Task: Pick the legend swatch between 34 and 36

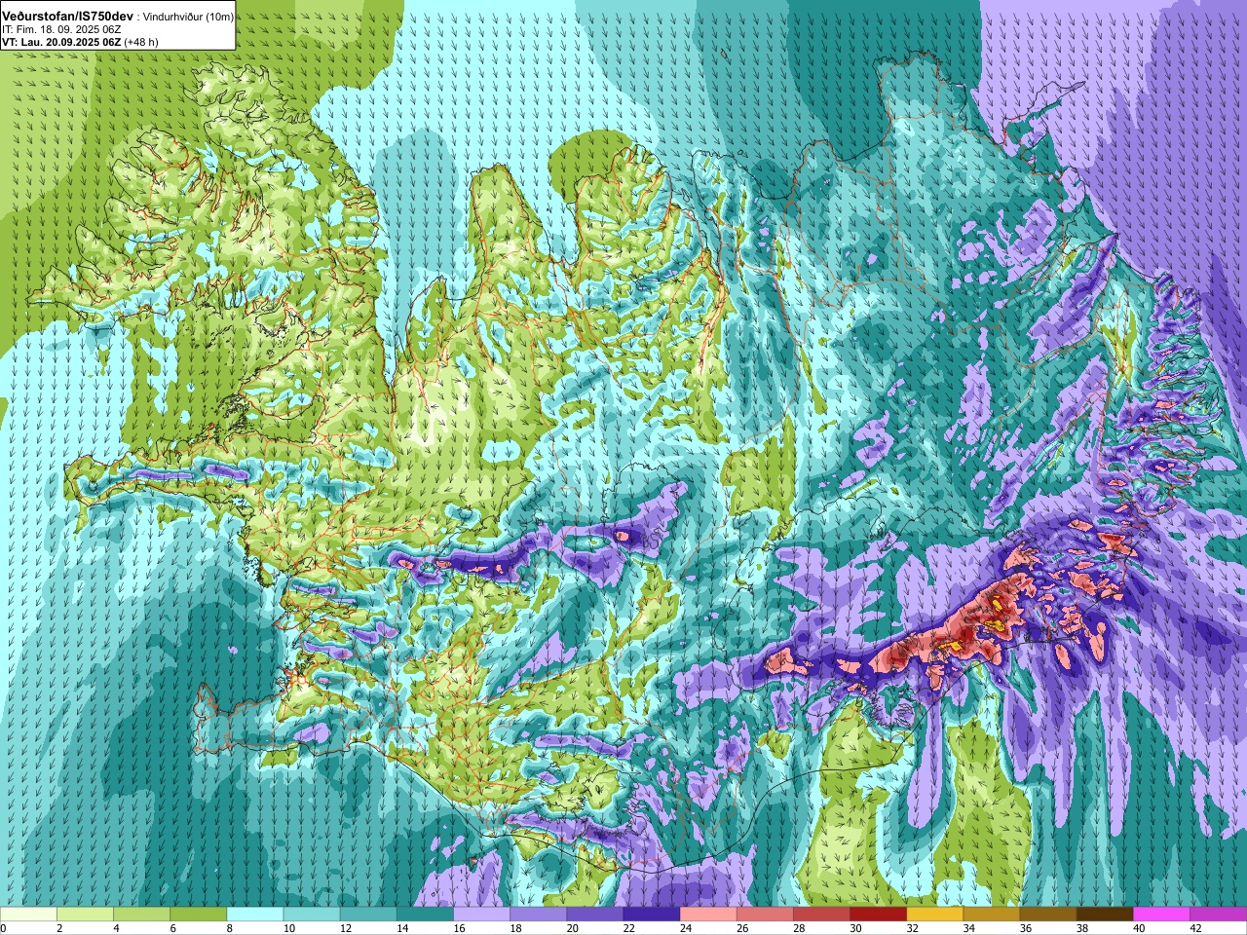Action: [x=992, y=915]
